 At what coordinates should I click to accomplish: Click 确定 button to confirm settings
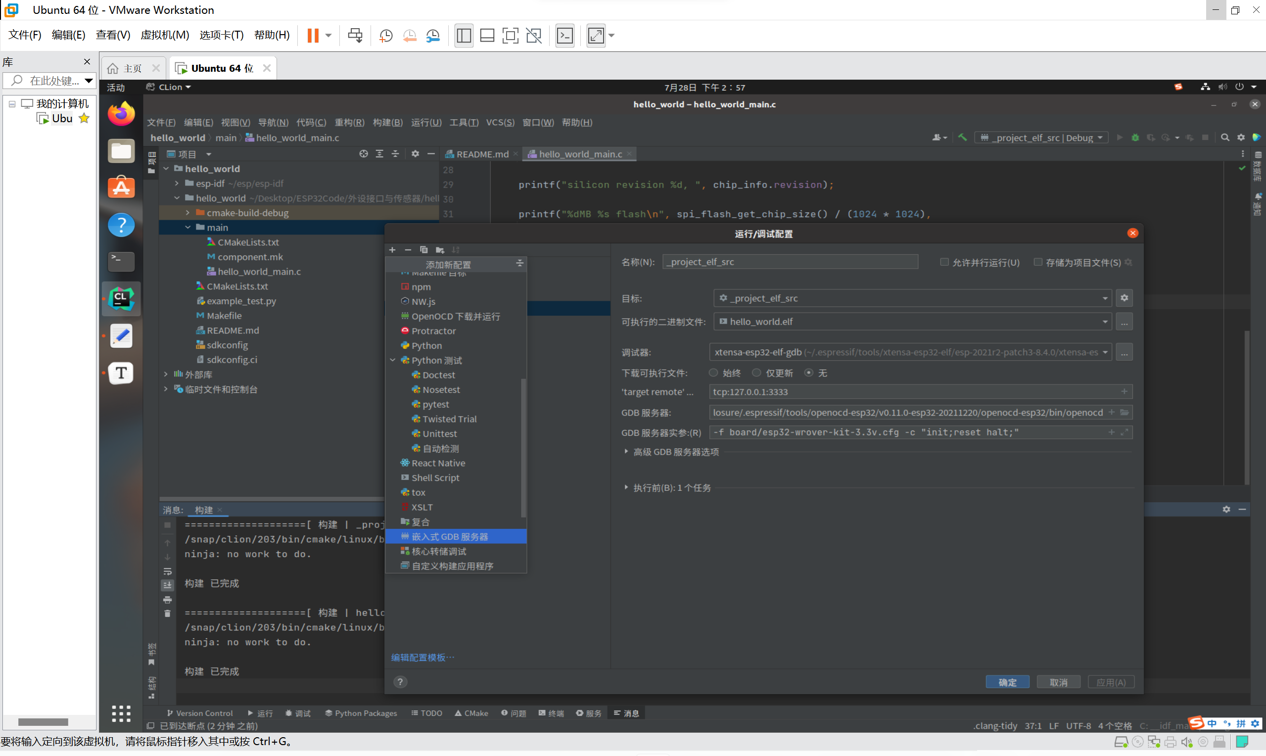coord(1008,681)
